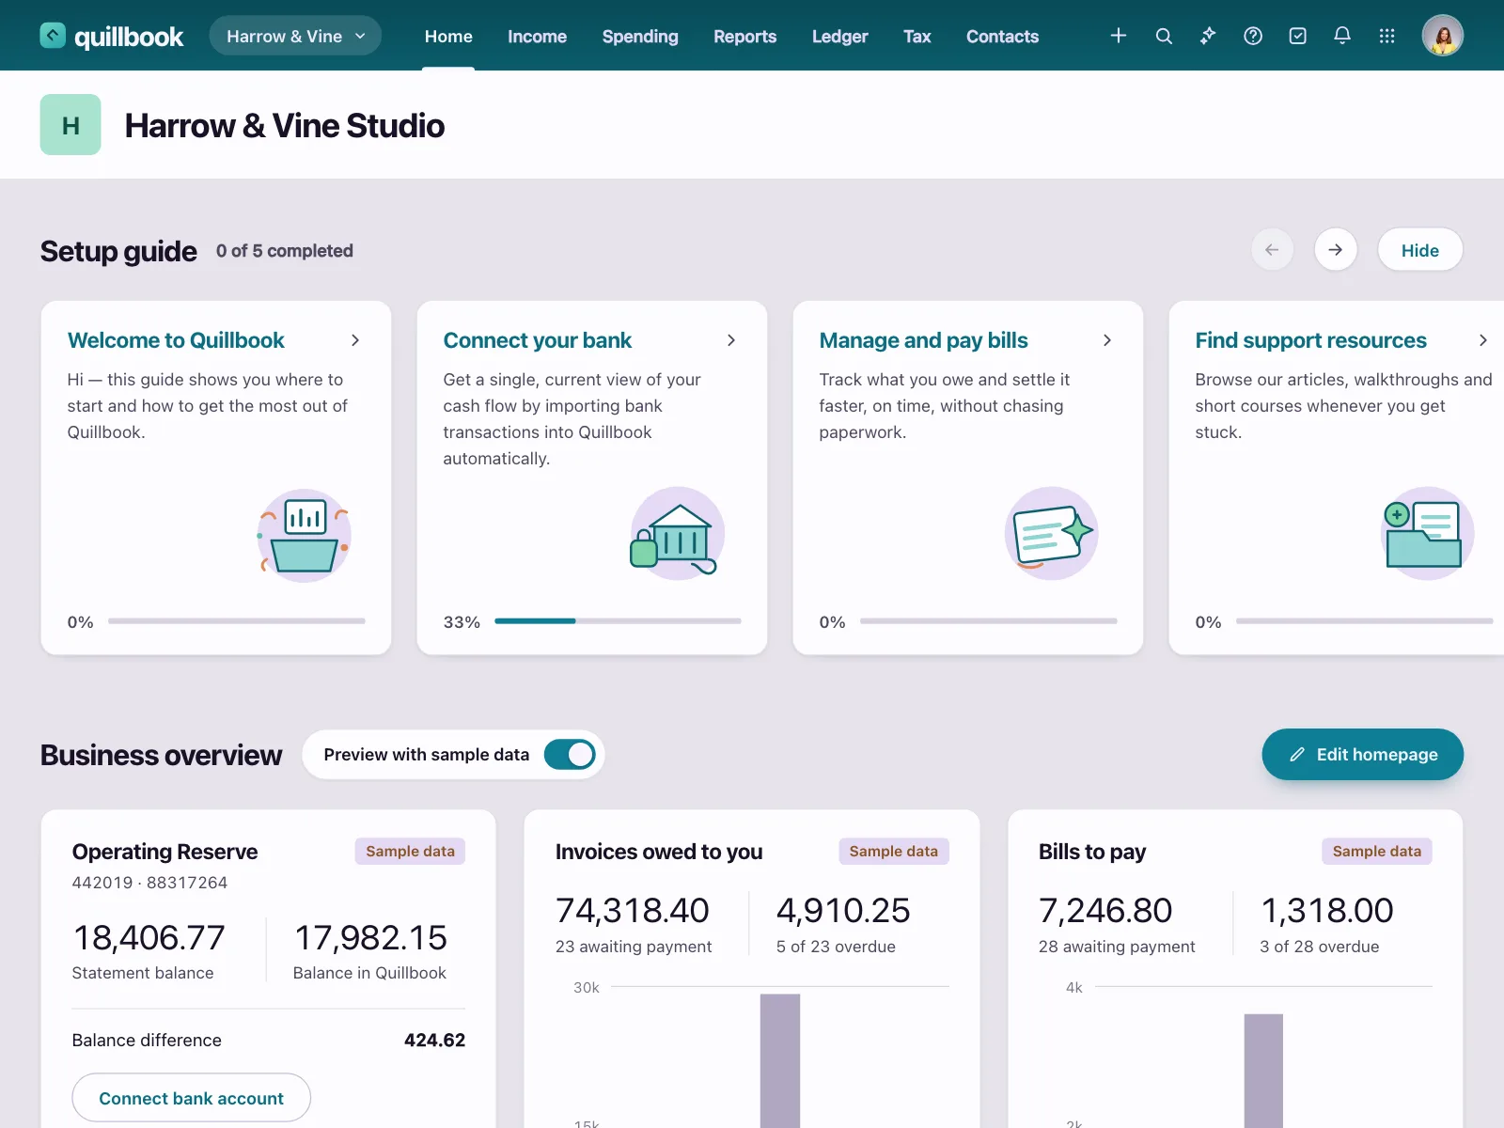The width and height of the screenshot is (1504, 1128).
Task: Expand the Manage and pay bills chevron
Action: pos(1107,340)
